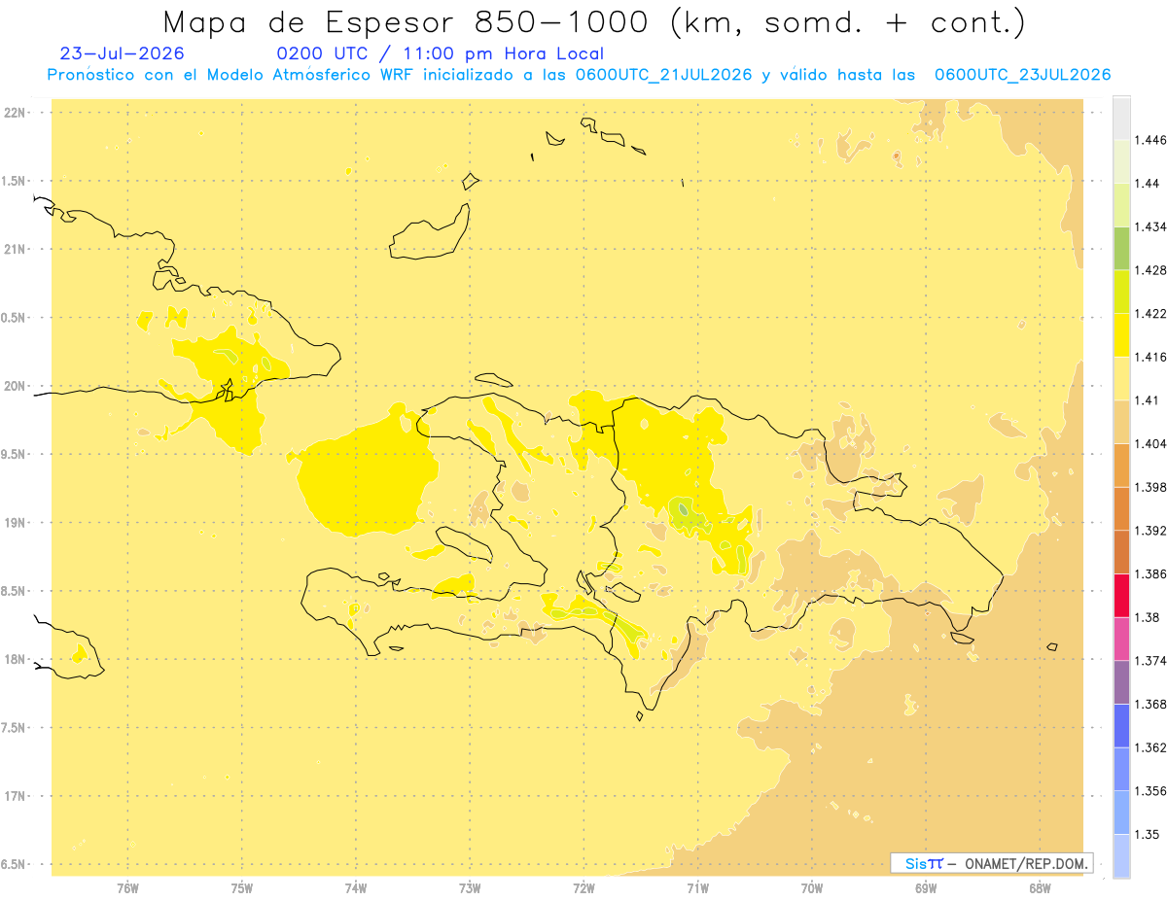
Task: Click the longitude label "71W"
Action: 697,888
